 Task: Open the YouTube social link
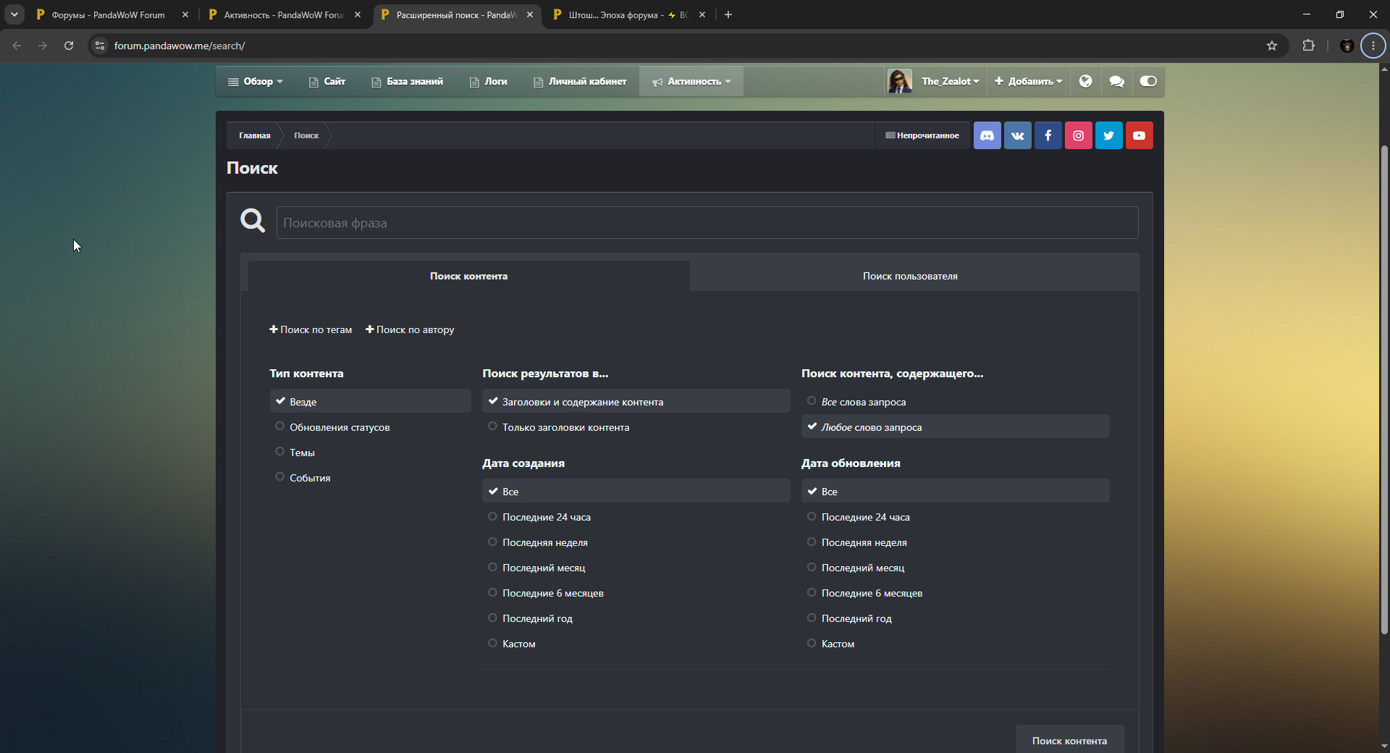1139,135
